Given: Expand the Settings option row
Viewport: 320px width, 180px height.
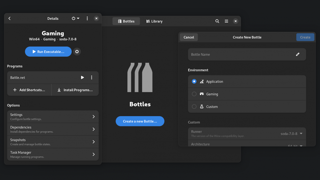Looking at the screenshot, I should (x=53, y=117).
